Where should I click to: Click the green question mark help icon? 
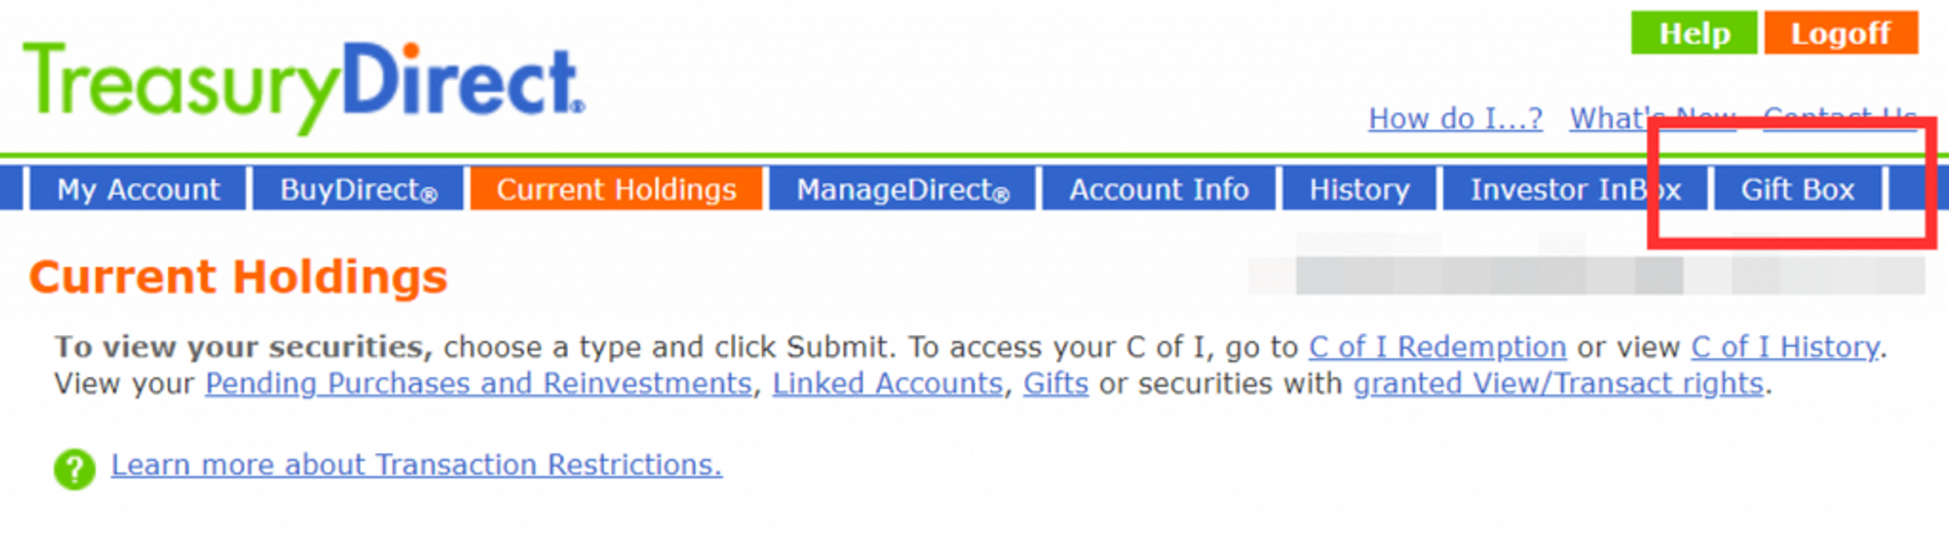tap(74, 470)
